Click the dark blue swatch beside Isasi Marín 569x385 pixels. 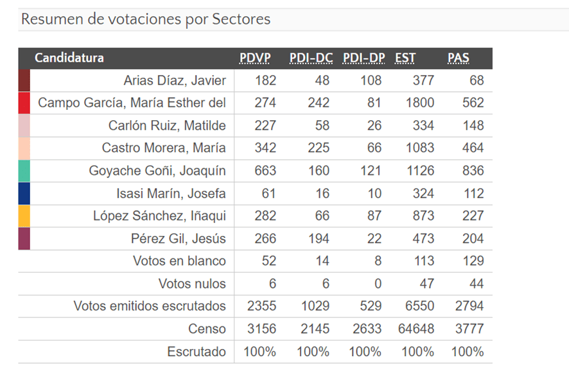click(24, 193)
